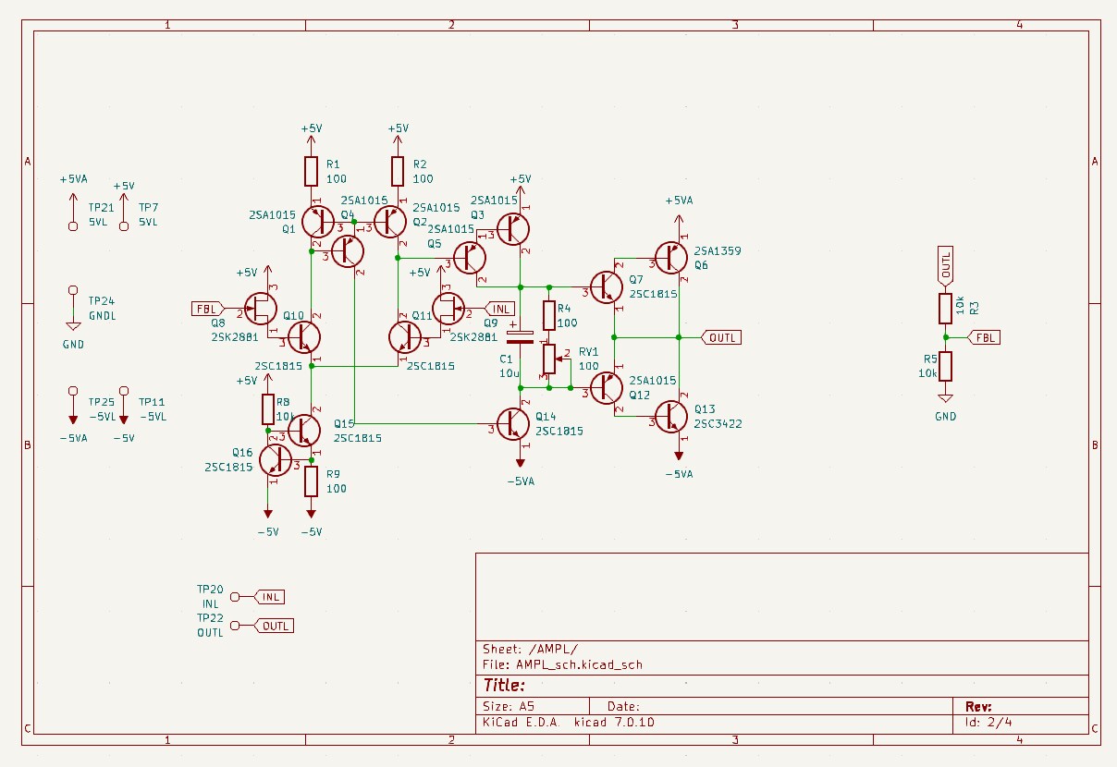Image resolution: width=1117 pixels, height=767 pixels.
Task: Pick the Q16 transistor symbol
Action: (276, 459)
